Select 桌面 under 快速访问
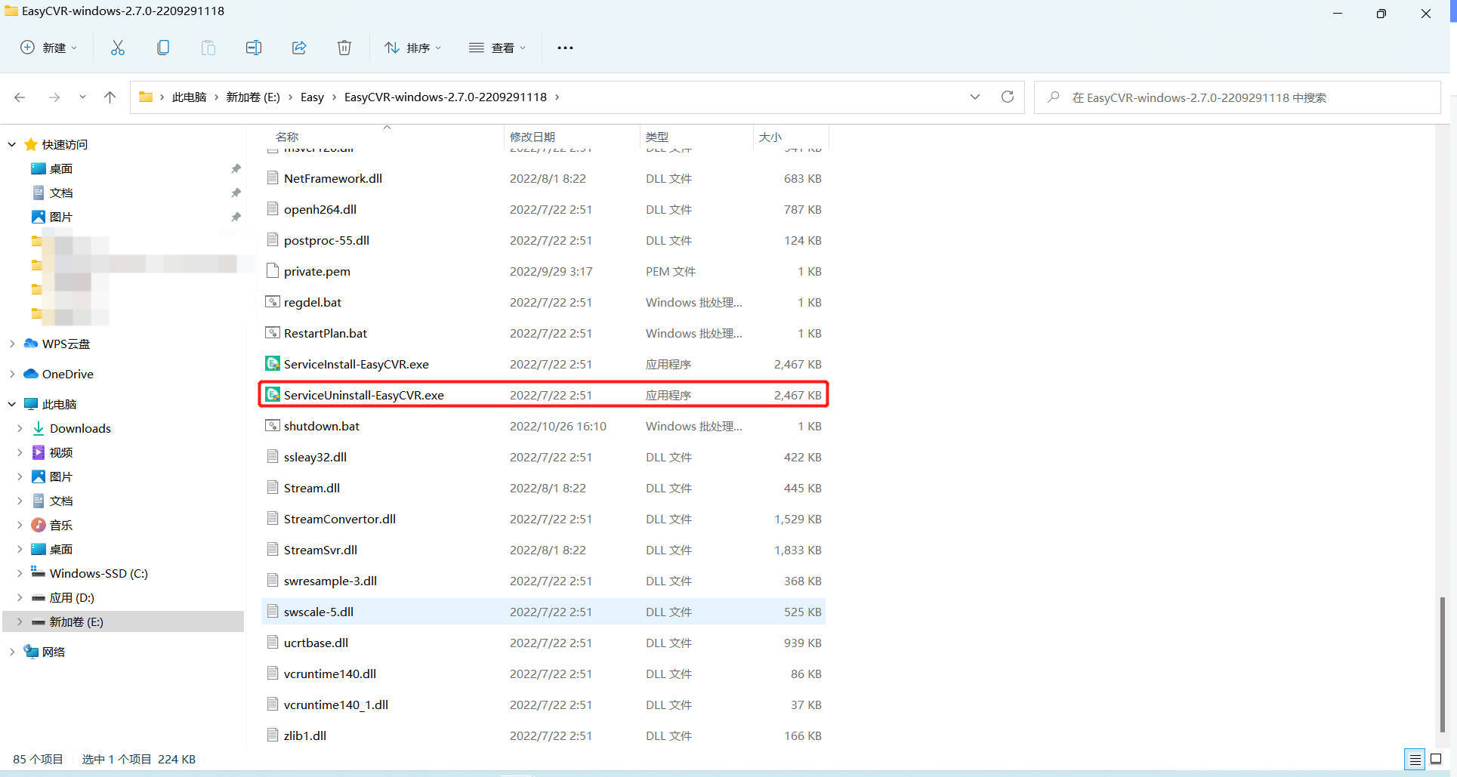This screenshot has height=777, width=1457. pos(61,168)
